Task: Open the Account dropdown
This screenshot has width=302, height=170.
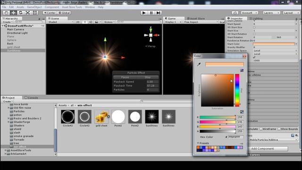Action: pyautogui.click(x=250, y=13)
